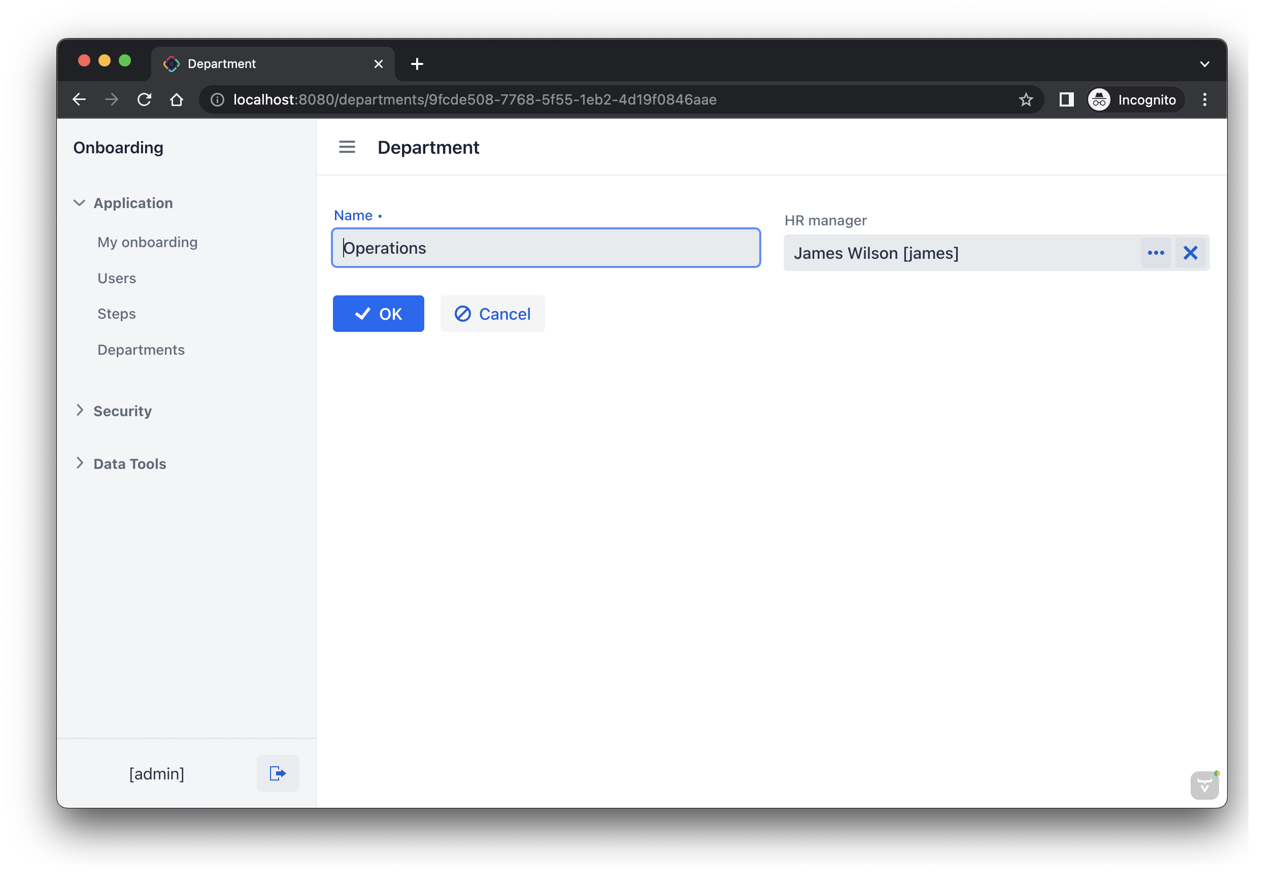The image size is (1284, 883).
Task: Clear the HR manager field with X icon
Action: point(1190,253)
